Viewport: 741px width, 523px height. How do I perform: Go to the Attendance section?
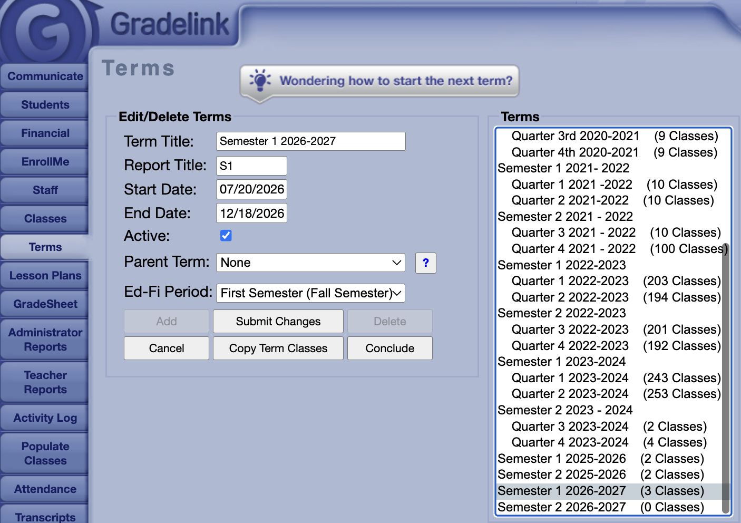45,489
